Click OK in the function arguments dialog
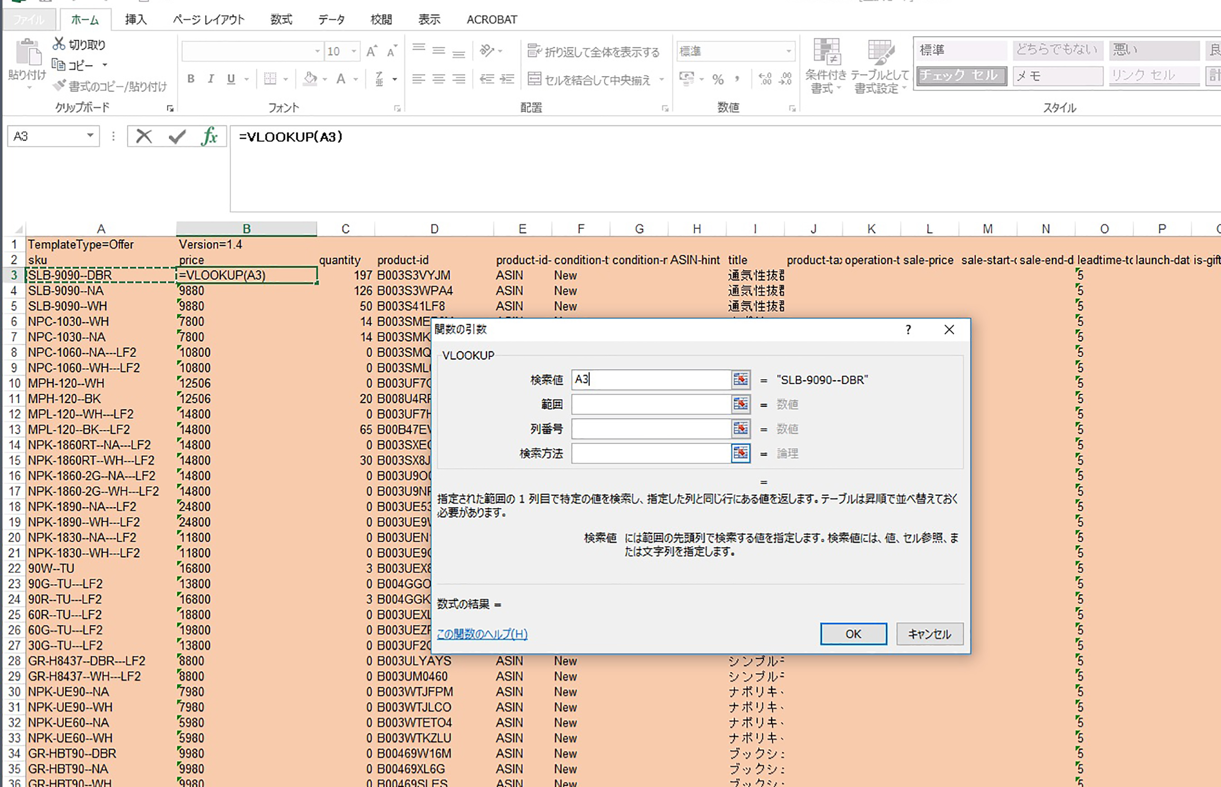Image resolution: width=1221 pixels, height=787 pixels. tap(853, 634)
